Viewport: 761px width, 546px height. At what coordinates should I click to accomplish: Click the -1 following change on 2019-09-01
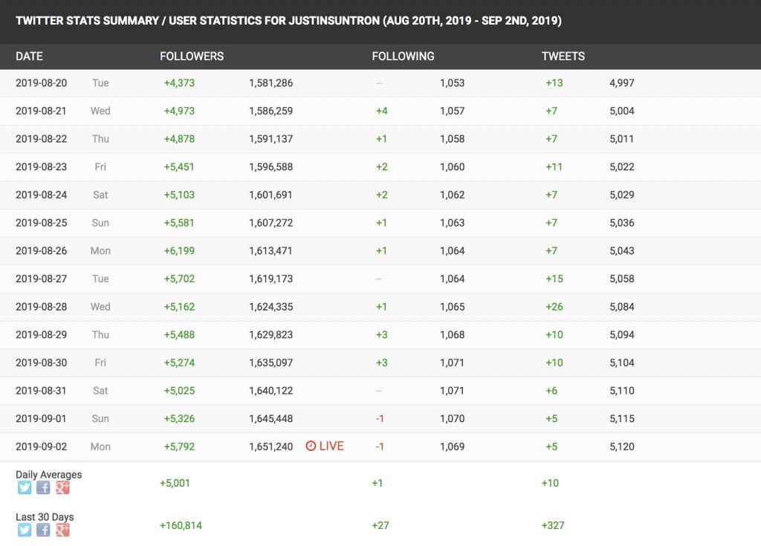pyautogui.click(x=380, y=419)
